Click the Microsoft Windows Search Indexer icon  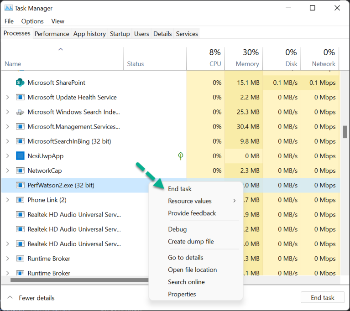coord(20,112)
